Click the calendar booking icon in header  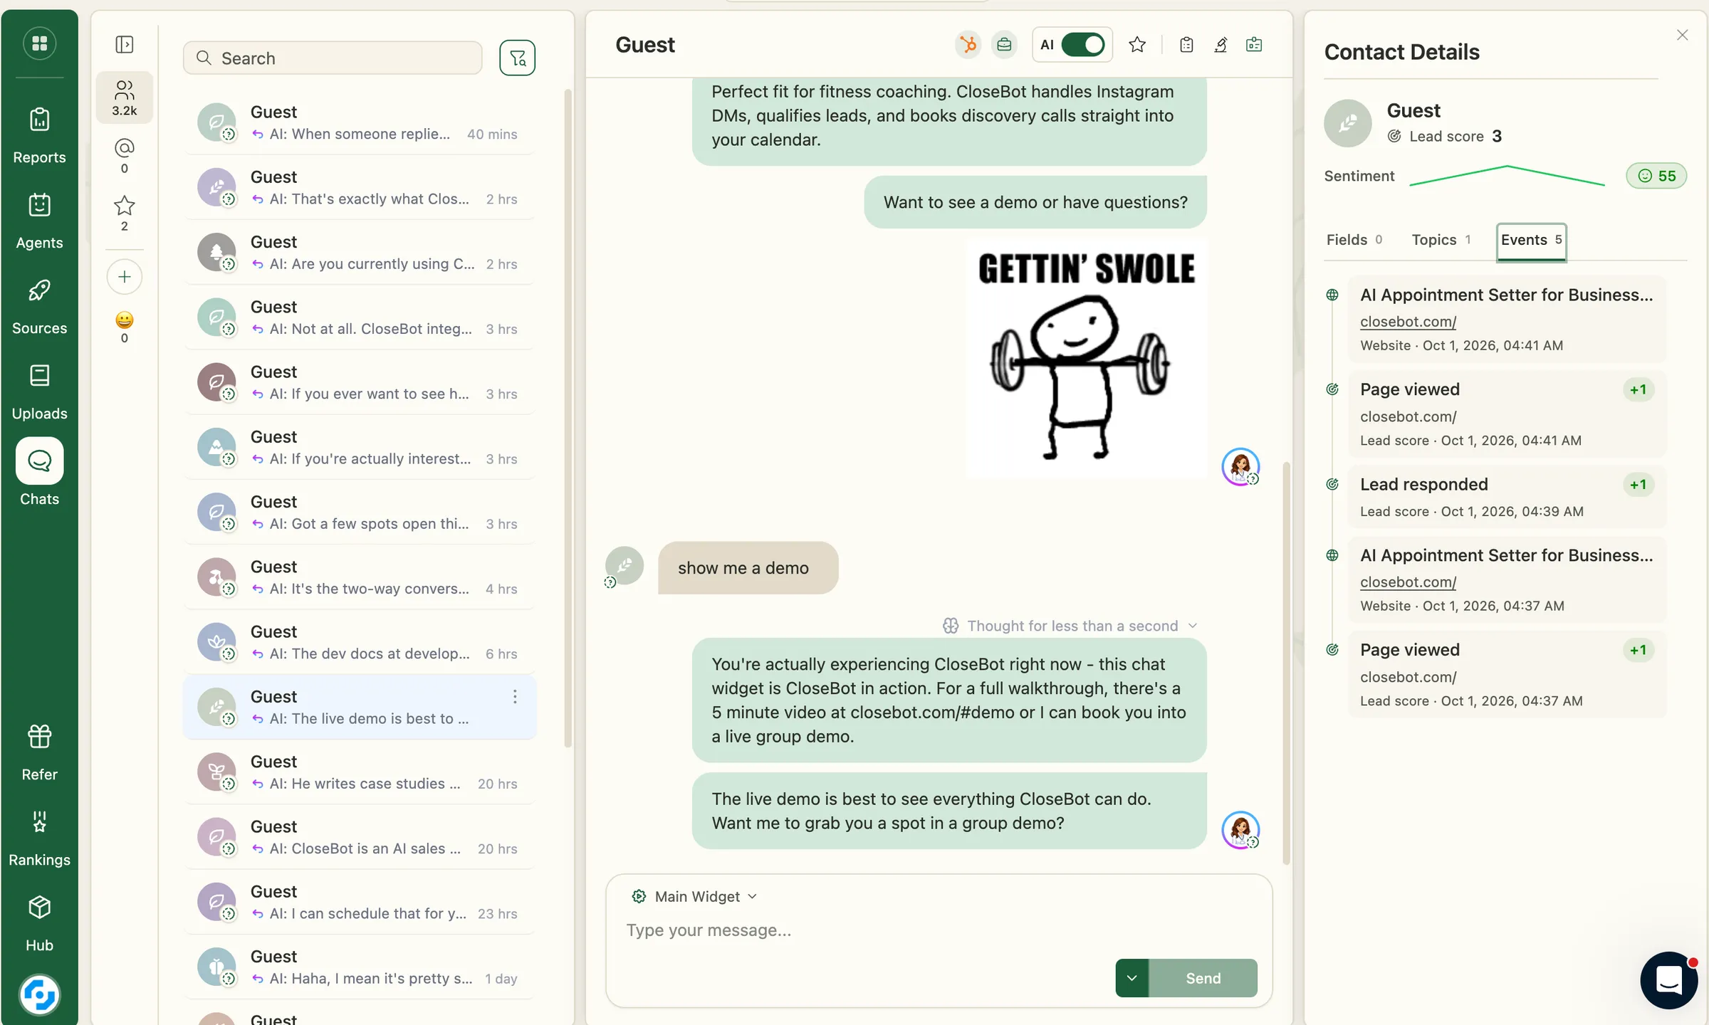pyautogui.click(x=1254, y=45)
